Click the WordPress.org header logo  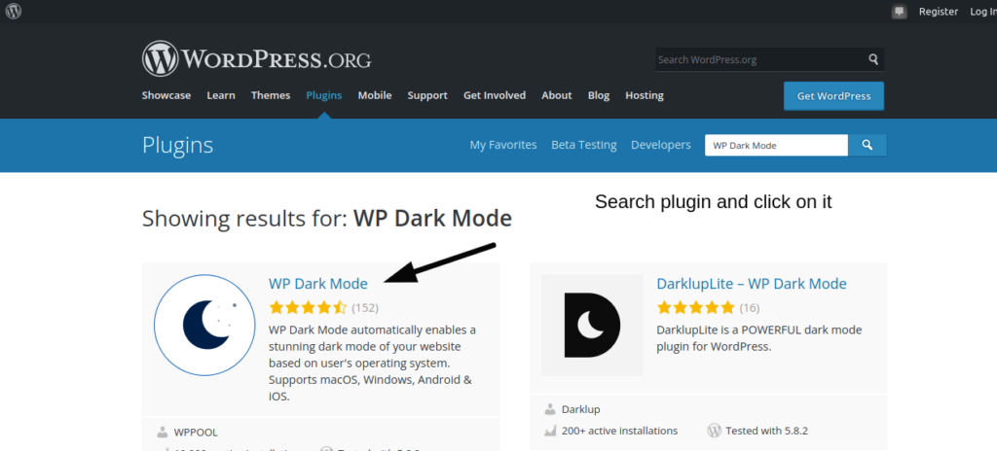coord(256,59)
